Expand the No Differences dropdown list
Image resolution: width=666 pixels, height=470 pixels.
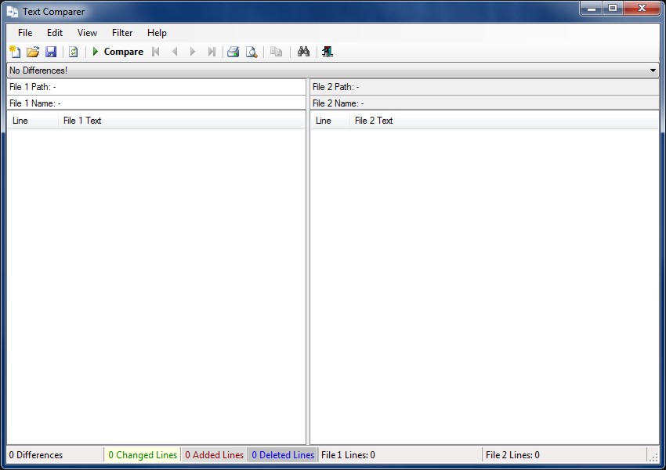[653, 70]
